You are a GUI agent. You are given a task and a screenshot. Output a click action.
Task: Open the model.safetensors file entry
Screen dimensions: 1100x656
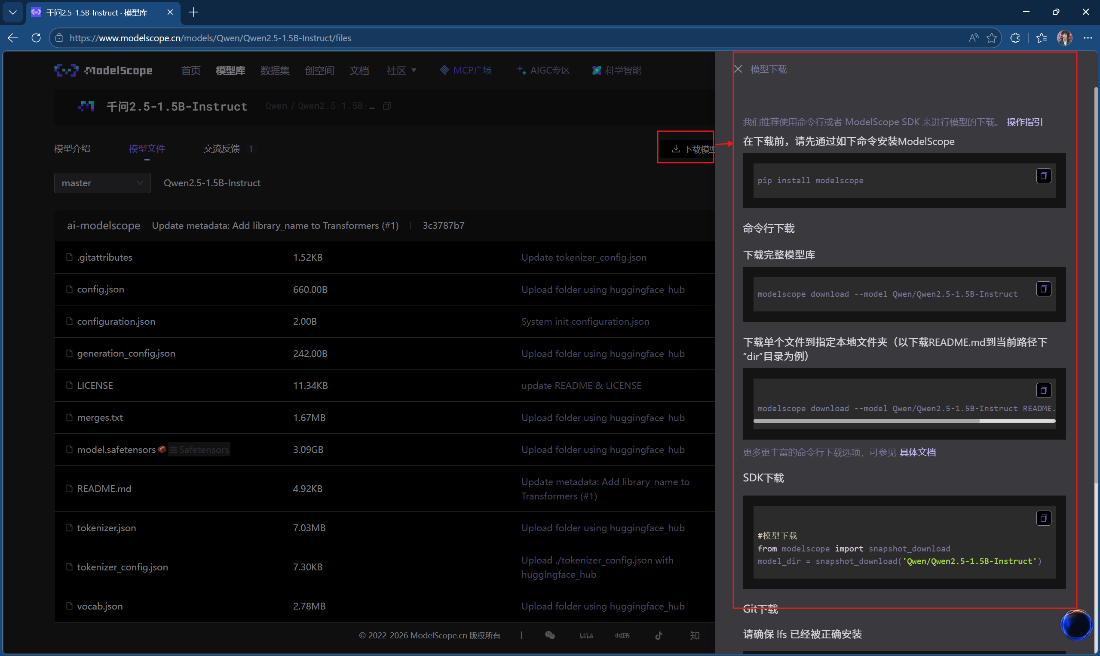116,450
